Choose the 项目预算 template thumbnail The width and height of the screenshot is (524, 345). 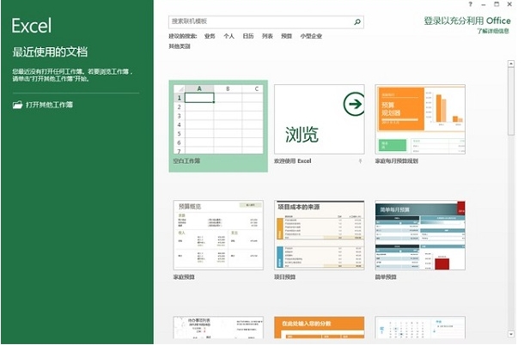coord(320,235)
